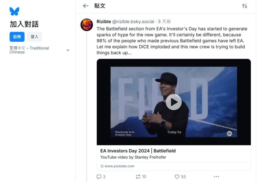
Task: Open thread settings sliders icon
Action: point(244,6)
